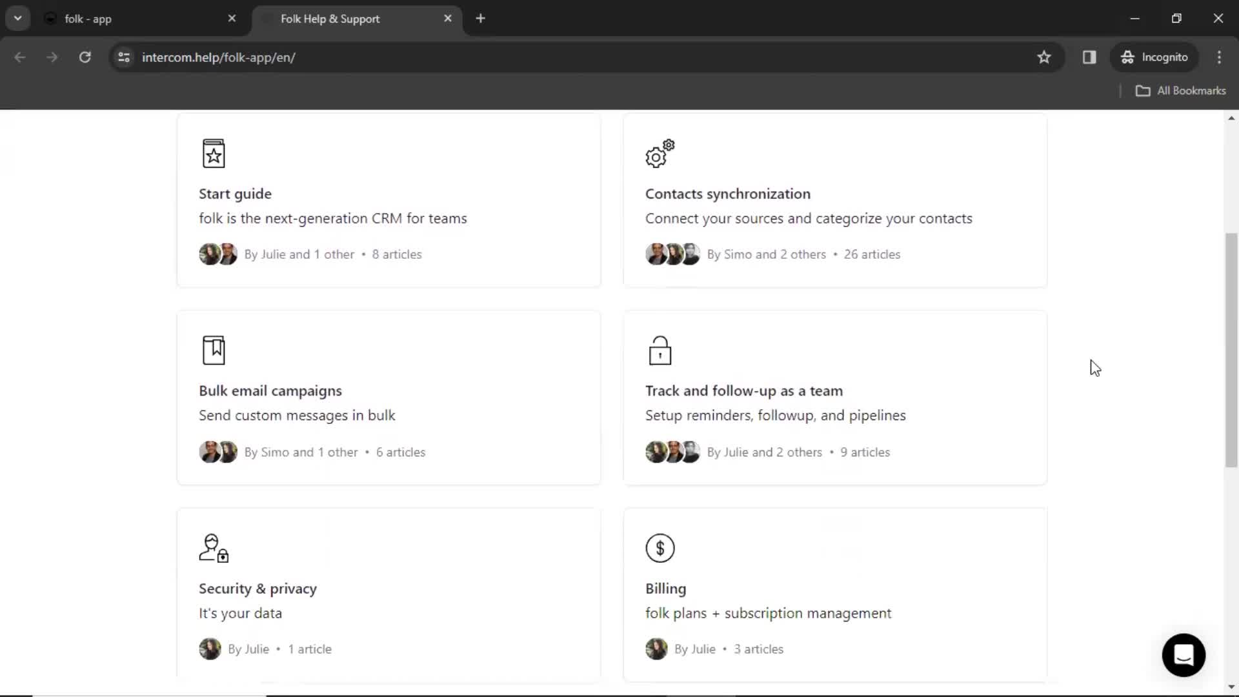The width and height of the screenshot is (1239, 697).
Task: Open the Chrome three-dot menu
Action: coord(1219,57)
